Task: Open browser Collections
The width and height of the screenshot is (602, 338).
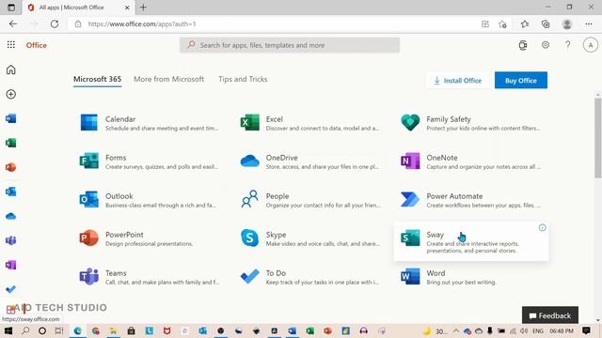Action: pyautogui.click(x=546, y=24)
